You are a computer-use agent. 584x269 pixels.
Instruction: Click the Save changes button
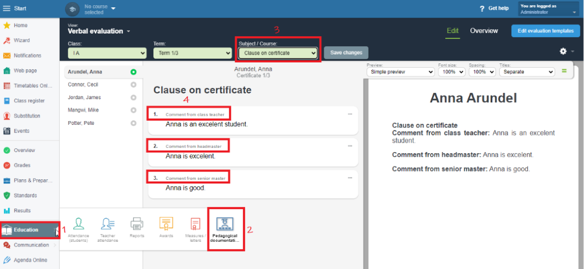click(346, 52)
